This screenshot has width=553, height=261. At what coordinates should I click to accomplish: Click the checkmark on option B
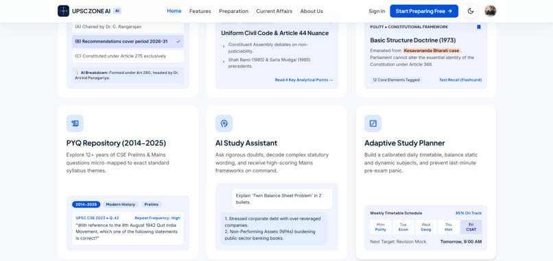pos(178,41)
